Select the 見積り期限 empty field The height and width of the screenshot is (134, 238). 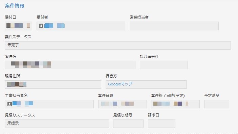click(x=128, y=124)
